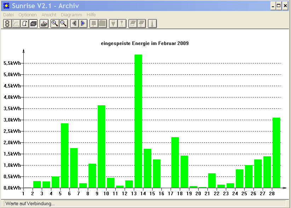
Task: Click the green bar for day 5
Action: coord(64,156)
